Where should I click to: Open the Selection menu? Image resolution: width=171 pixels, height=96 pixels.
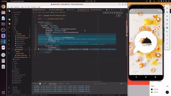[x=17, y=7]
